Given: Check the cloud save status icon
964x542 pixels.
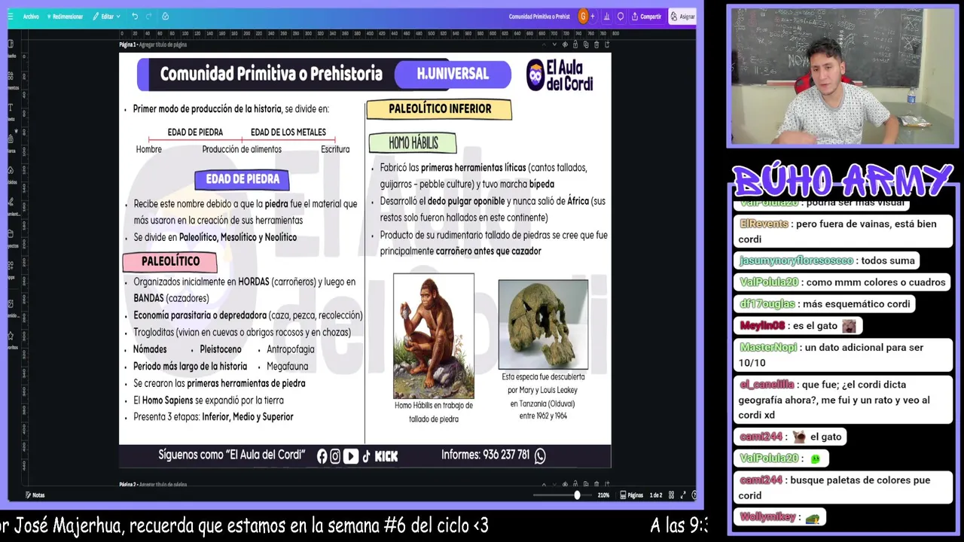Looking at the screenshot, I should 165,17.
